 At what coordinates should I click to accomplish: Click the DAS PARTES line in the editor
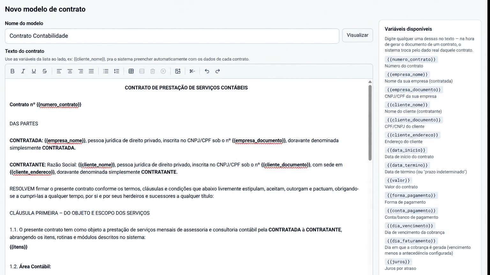pos(24,124)
